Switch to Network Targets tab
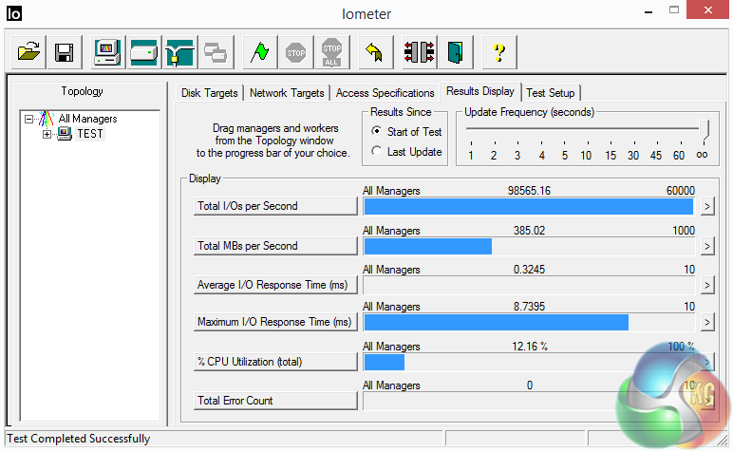This screenshot has height=451, width=733. pyautogui.click(x=287, y=93)
